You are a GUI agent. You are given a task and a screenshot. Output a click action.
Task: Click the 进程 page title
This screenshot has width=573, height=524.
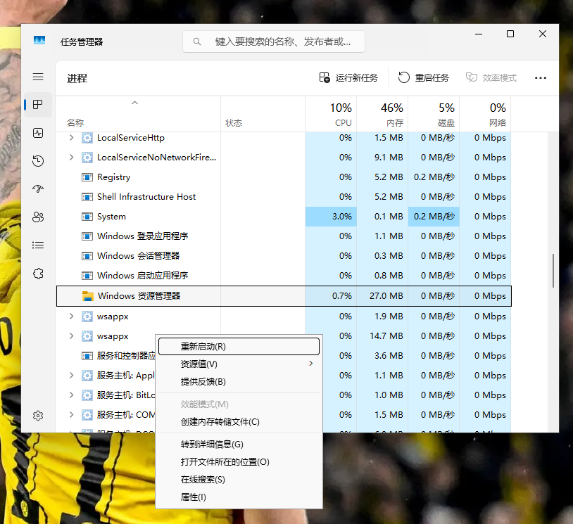point(77,78)
